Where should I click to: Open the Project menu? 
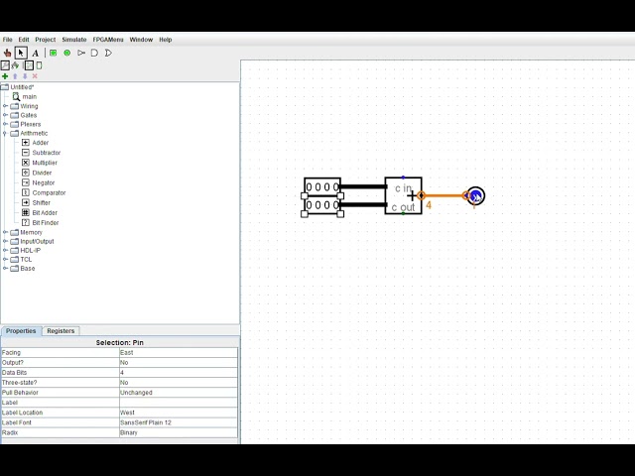46,40
